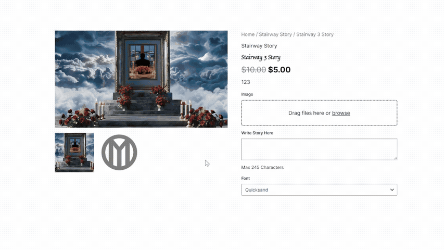The image size is (444, 250).
Task: Click the Drag files here drop zone
Action: click(x=319, y=113)
